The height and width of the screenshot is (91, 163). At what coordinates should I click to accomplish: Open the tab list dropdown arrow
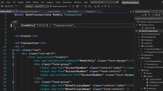pyautogui.click(x=131, y=11)
